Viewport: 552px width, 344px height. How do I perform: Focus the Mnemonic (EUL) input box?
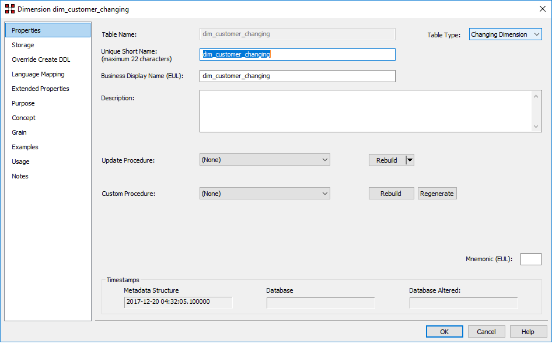(x=530, y=259)
